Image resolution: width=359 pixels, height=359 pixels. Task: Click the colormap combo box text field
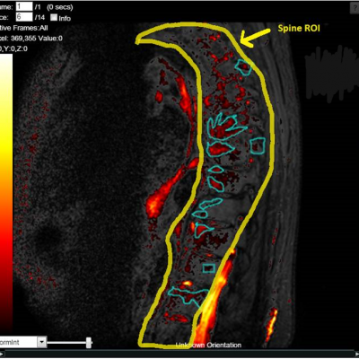[x=19, y=342]
